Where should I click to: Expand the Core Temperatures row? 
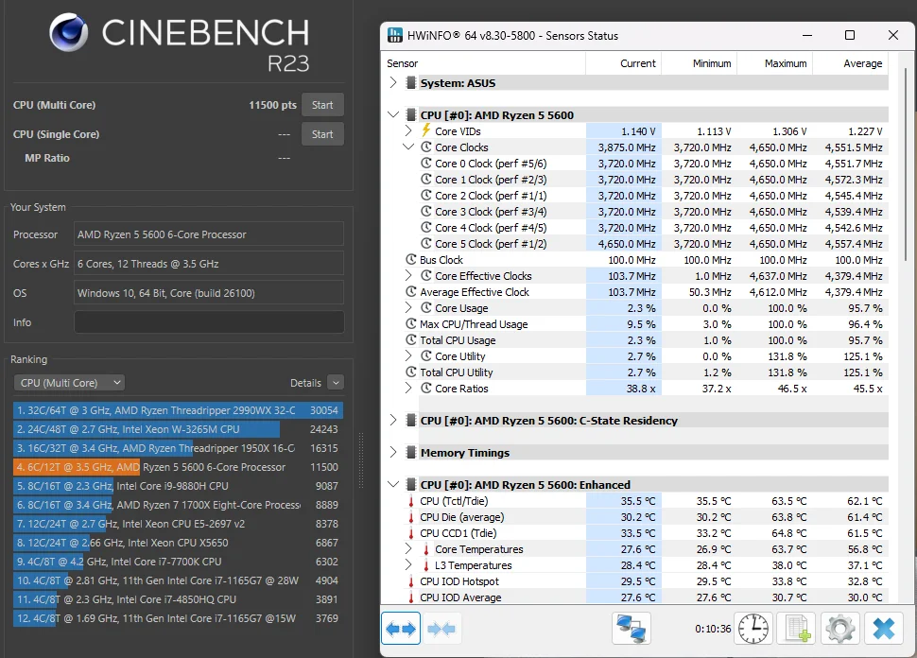click(408, 548)
